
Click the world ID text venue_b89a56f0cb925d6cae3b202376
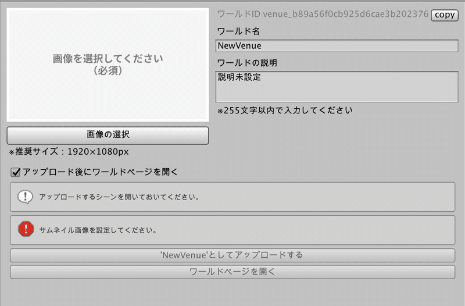click(345, 14)
